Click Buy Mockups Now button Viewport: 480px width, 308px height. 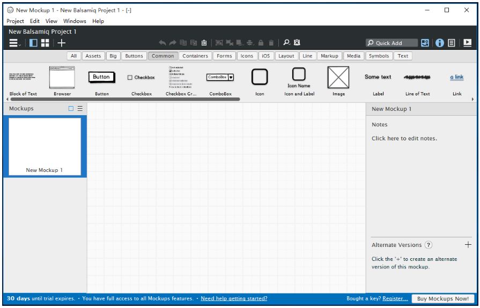442,298
